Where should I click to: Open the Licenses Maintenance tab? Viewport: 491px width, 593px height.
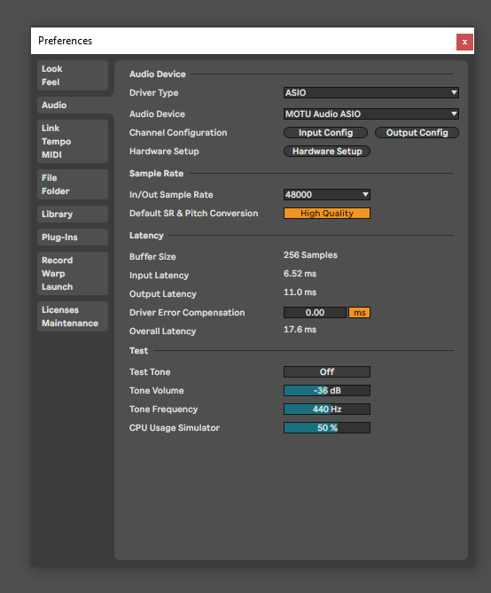[73, 316]
